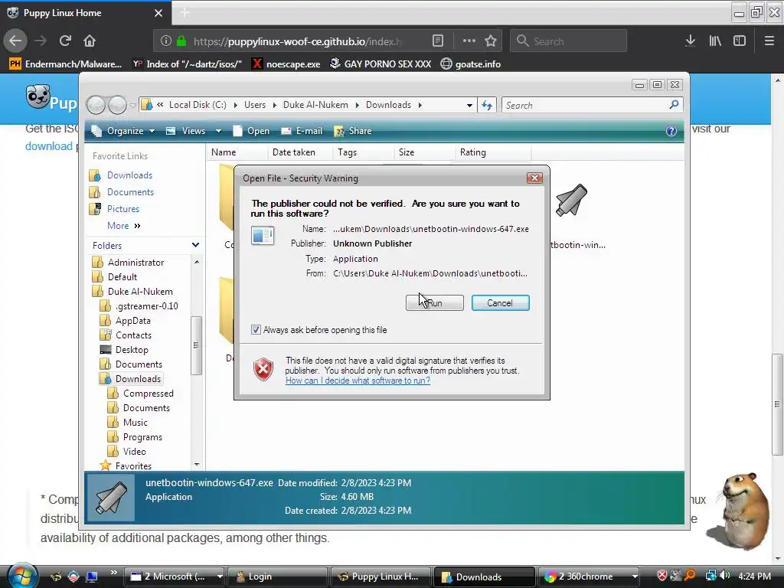Click site information icon in URL bar

(166, 41)
